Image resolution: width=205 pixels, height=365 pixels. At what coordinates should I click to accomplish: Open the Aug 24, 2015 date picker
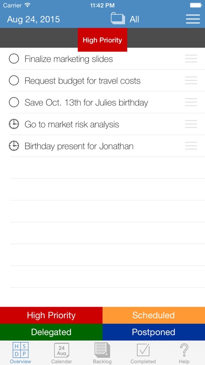click(34, 19)
